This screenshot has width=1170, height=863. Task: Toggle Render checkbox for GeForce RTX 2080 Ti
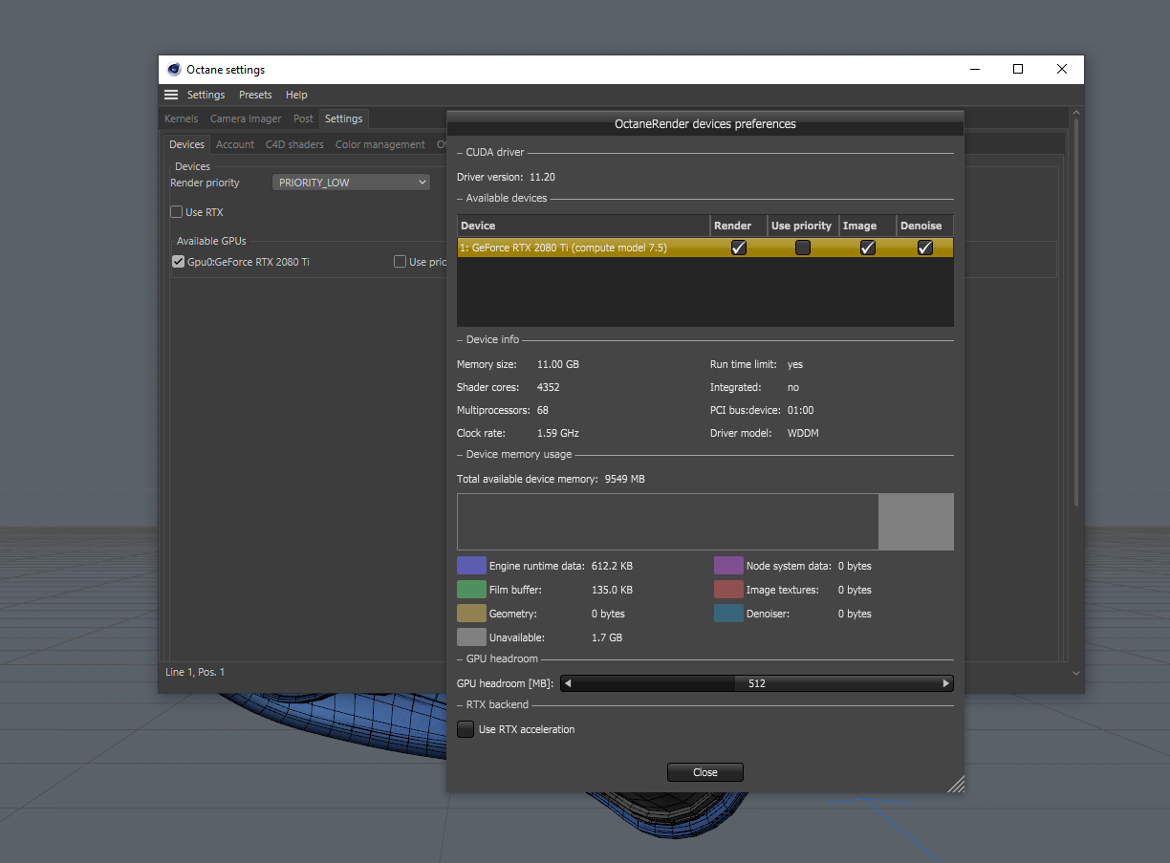pyautogui.click(x=738, y=248)
